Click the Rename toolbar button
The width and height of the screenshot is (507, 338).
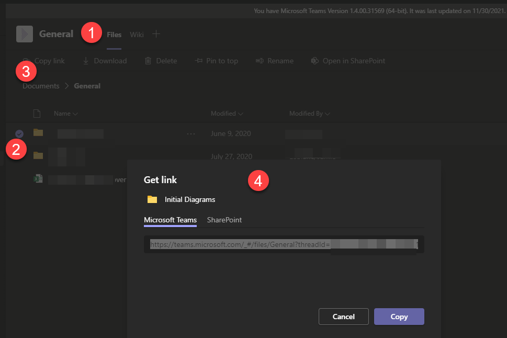click(275, 61)
